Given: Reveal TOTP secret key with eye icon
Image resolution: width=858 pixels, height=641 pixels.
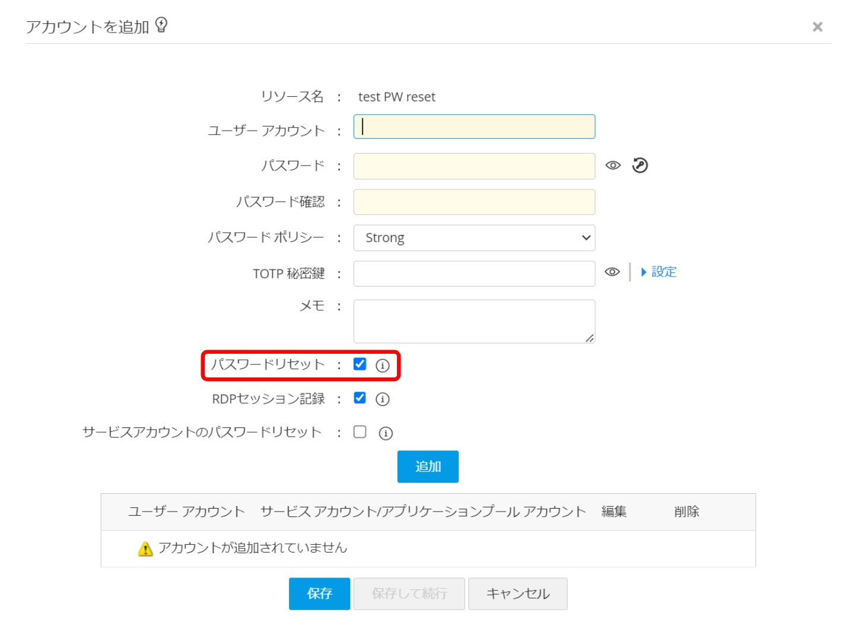Looking at the screenshot, I should (x=612, y=272).
